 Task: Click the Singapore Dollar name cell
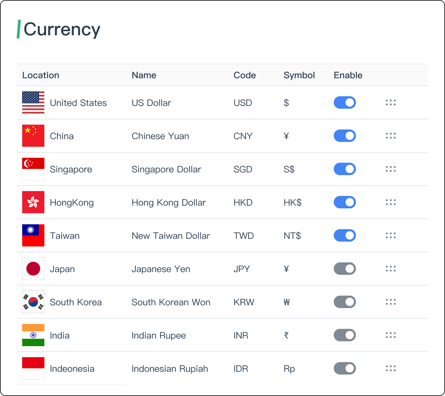[x=166, y=169]
